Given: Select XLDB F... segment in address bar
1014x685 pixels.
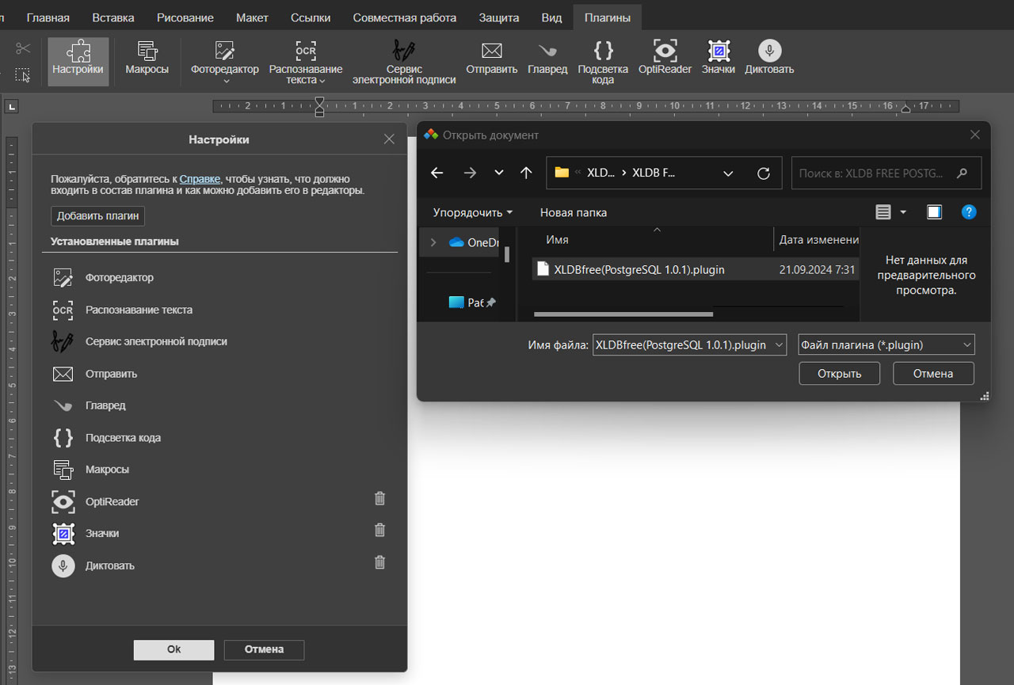Looking at the screenshot, I should click(x=654, y=173).
